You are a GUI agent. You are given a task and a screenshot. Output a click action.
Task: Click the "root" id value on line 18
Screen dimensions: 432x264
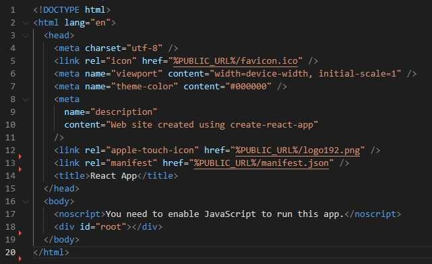coord(111,227)
